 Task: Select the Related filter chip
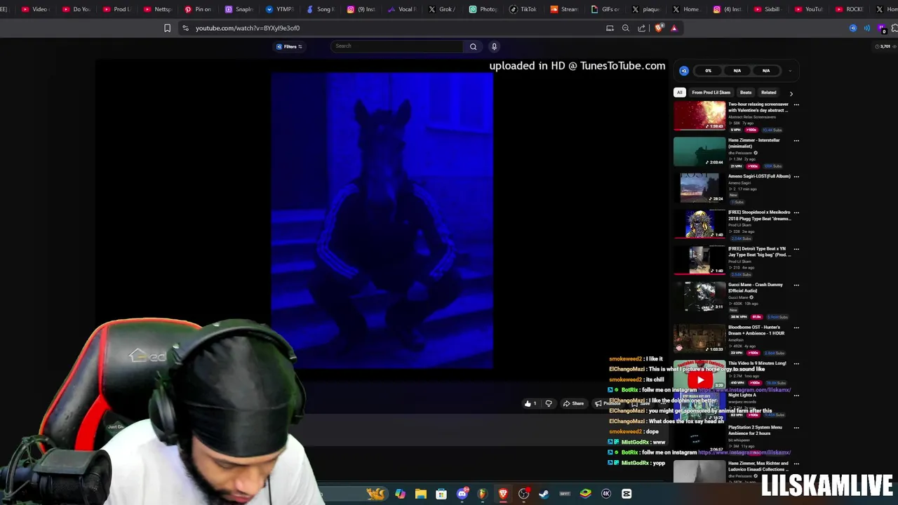[x=769, y=93]
